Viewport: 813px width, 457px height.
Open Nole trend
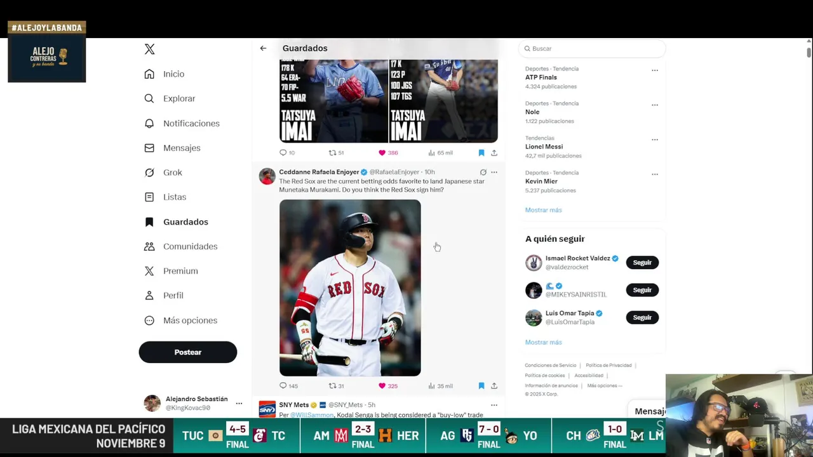click(x=532, y=112)
